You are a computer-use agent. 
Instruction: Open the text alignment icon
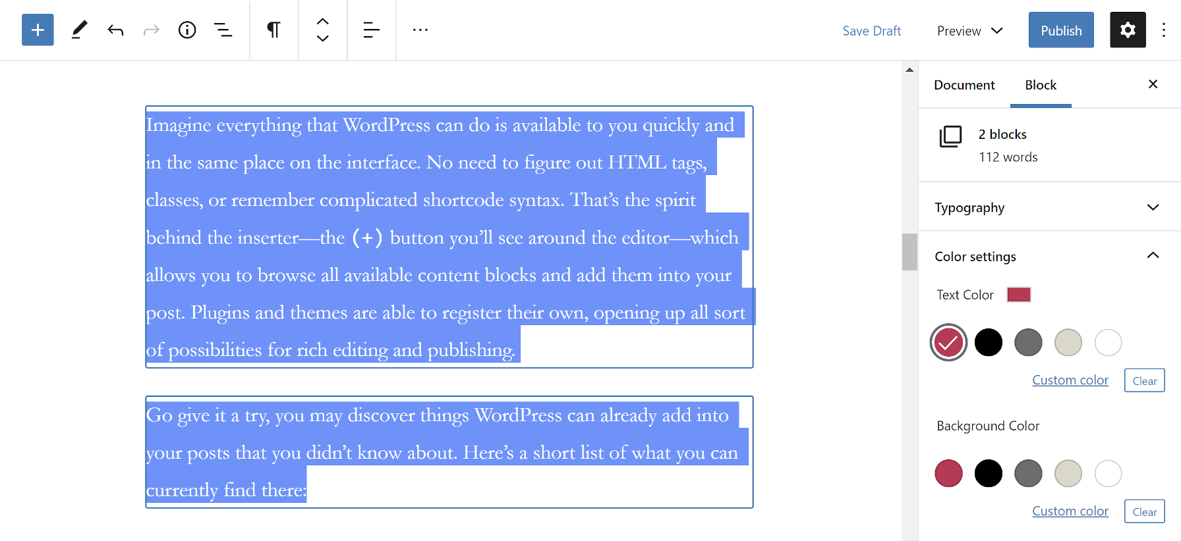click(371, 30)
